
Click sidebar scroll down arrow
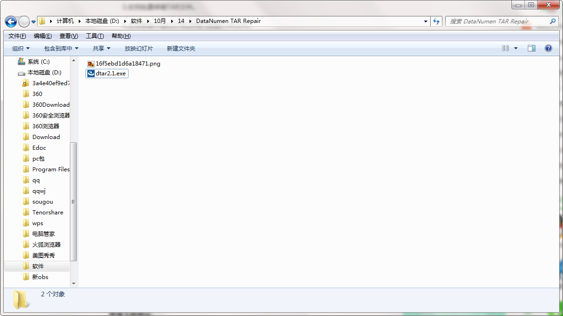pos(74,284)
